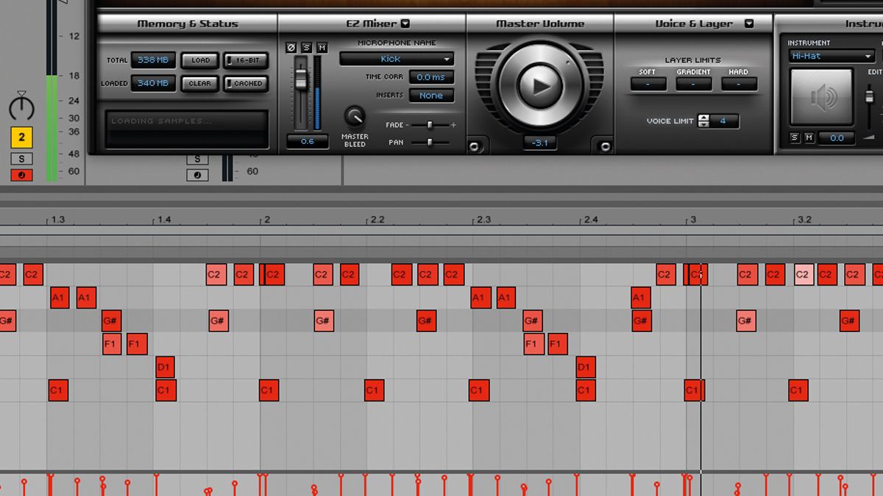Open the Microphone Name dropdown showing Kick
Screen dimensions: 883x496
[396, 58]
